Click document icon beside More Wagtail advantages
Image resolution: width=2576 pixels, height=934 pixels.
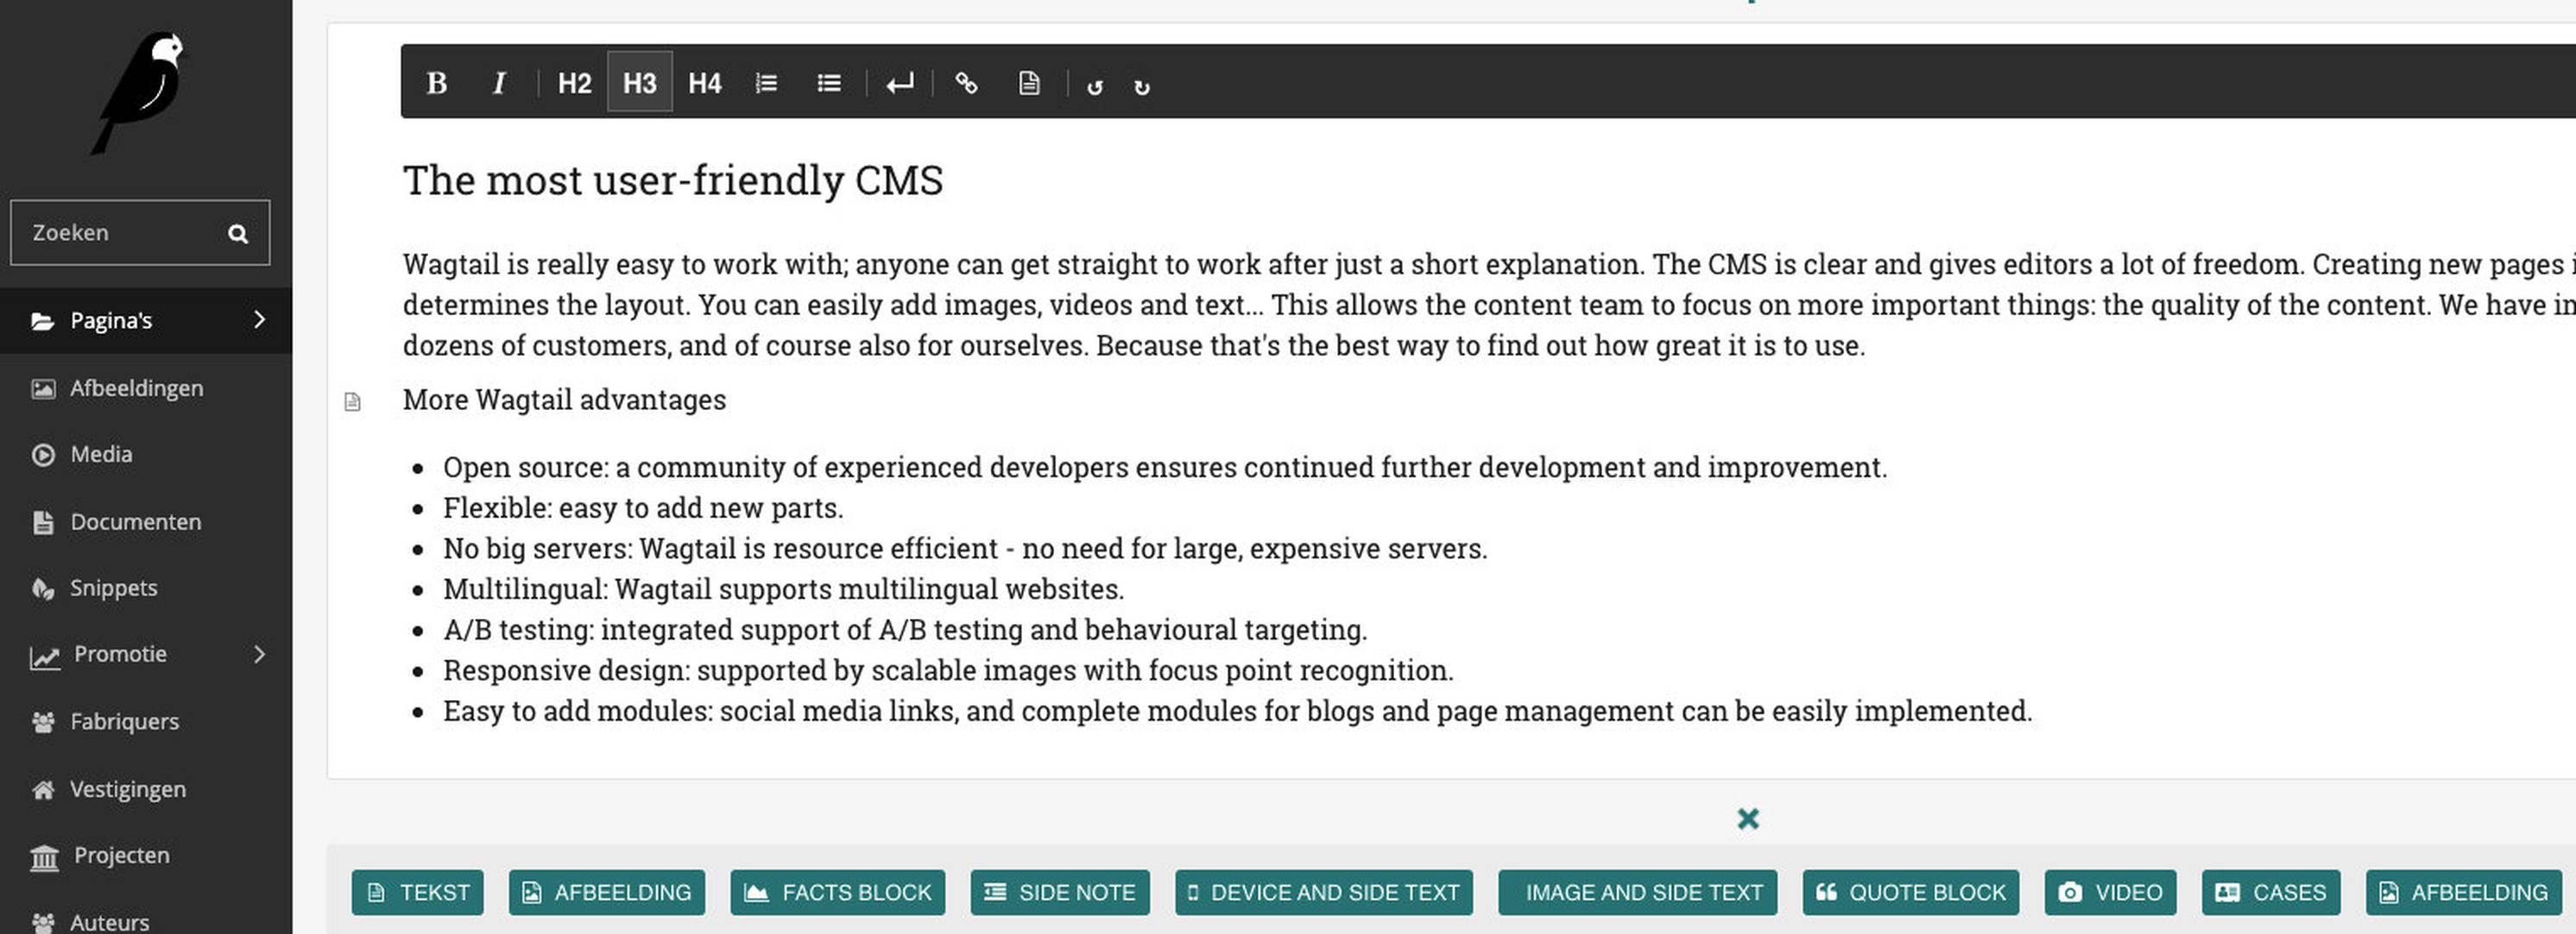point(352,402)
